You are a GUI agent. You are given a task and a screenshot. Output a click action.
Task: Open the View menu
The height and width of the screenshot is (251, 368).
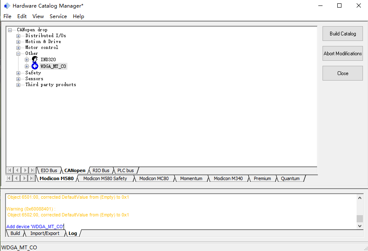pos(38,16)
